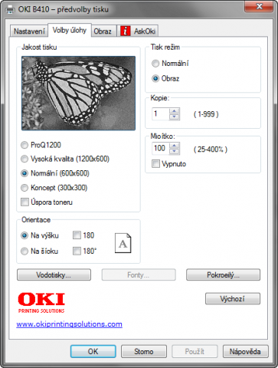Click the Mioítko scale value field
The width and height of the screenshot is (278, 368).
pos(161,149)
